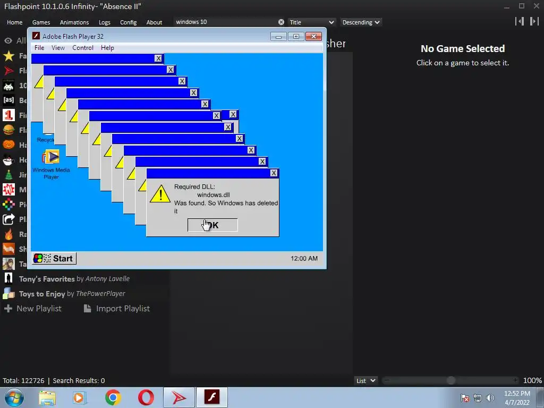Open the Favorites star playlist icon
Image resolution: width=544 pixels, height=408 pixels.
click(8, 56)
